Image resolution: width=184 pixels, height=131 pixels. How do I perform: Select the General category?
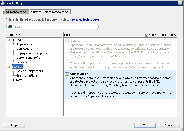[16, 40]
